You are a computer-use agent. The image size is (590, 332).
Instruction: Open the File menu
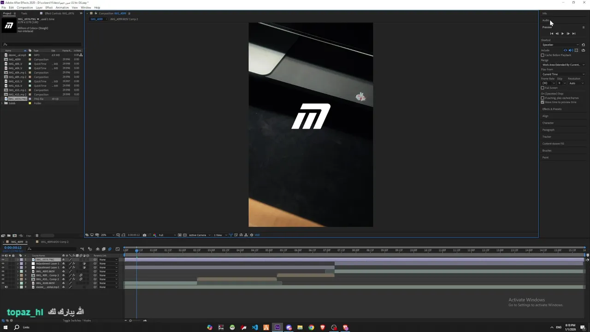4,7
